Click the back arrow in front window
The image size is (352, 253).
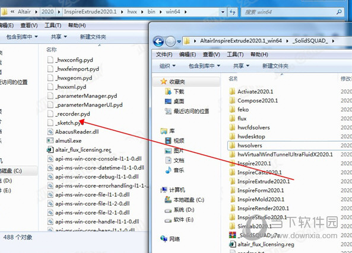[158, 41]
